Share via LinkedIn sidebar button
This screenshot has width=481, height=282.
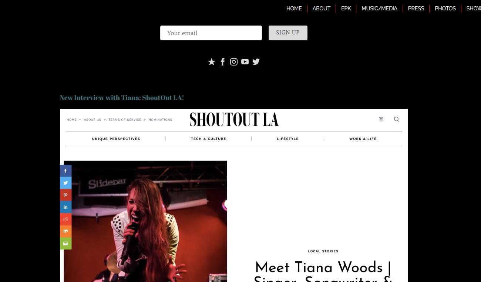pyautogui.click(x=65, y=207)
